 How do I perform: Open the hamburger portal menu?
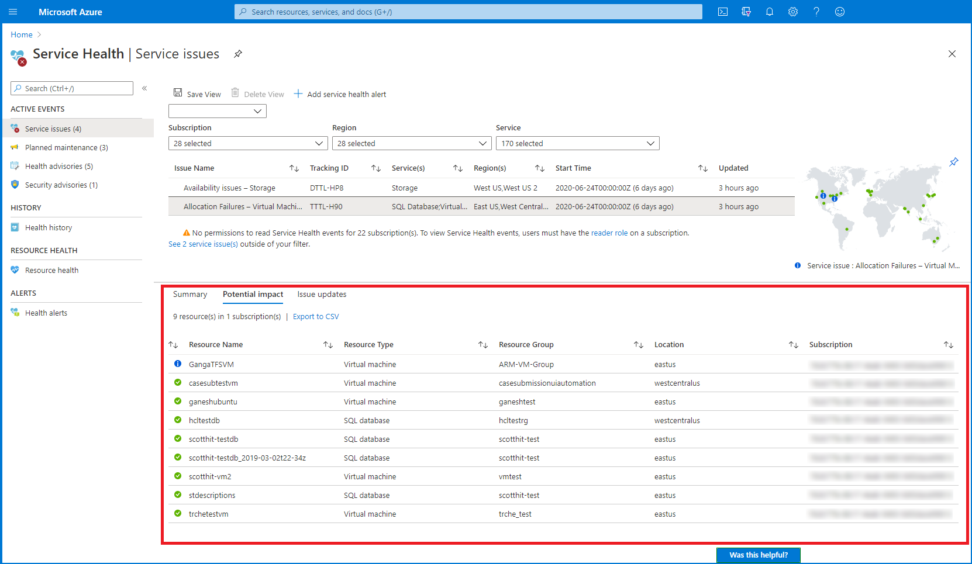13,12
